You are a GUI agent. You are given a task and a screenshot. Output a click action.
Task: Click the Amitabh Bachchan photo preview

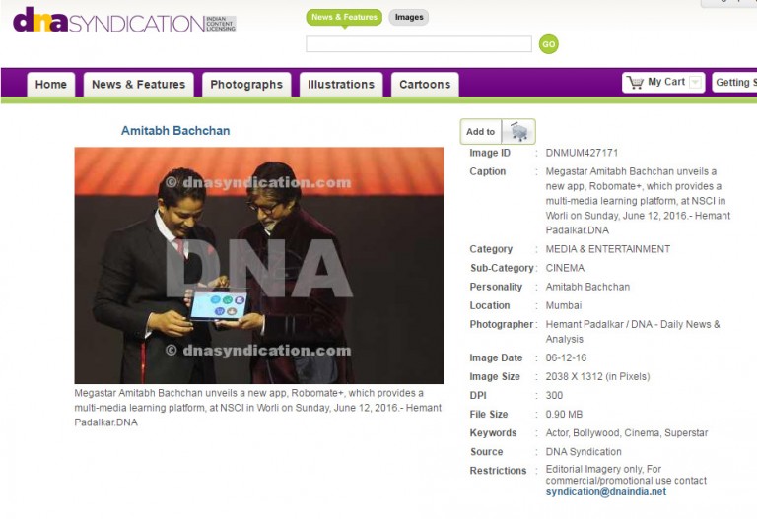pos(258,266)
